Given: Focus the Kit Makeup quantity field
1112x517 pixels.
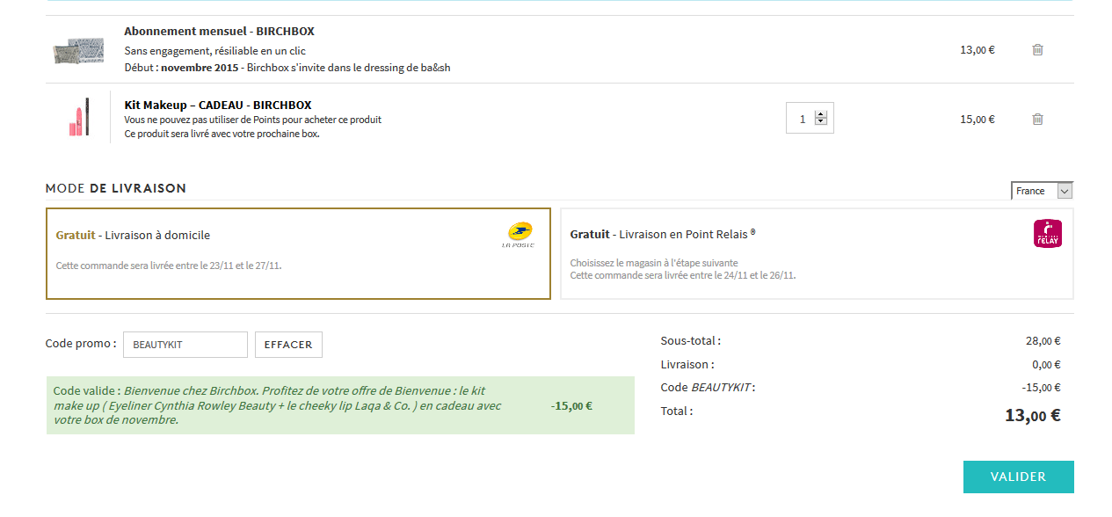Looking at the screenshot, I should click(x=802, y=119).
